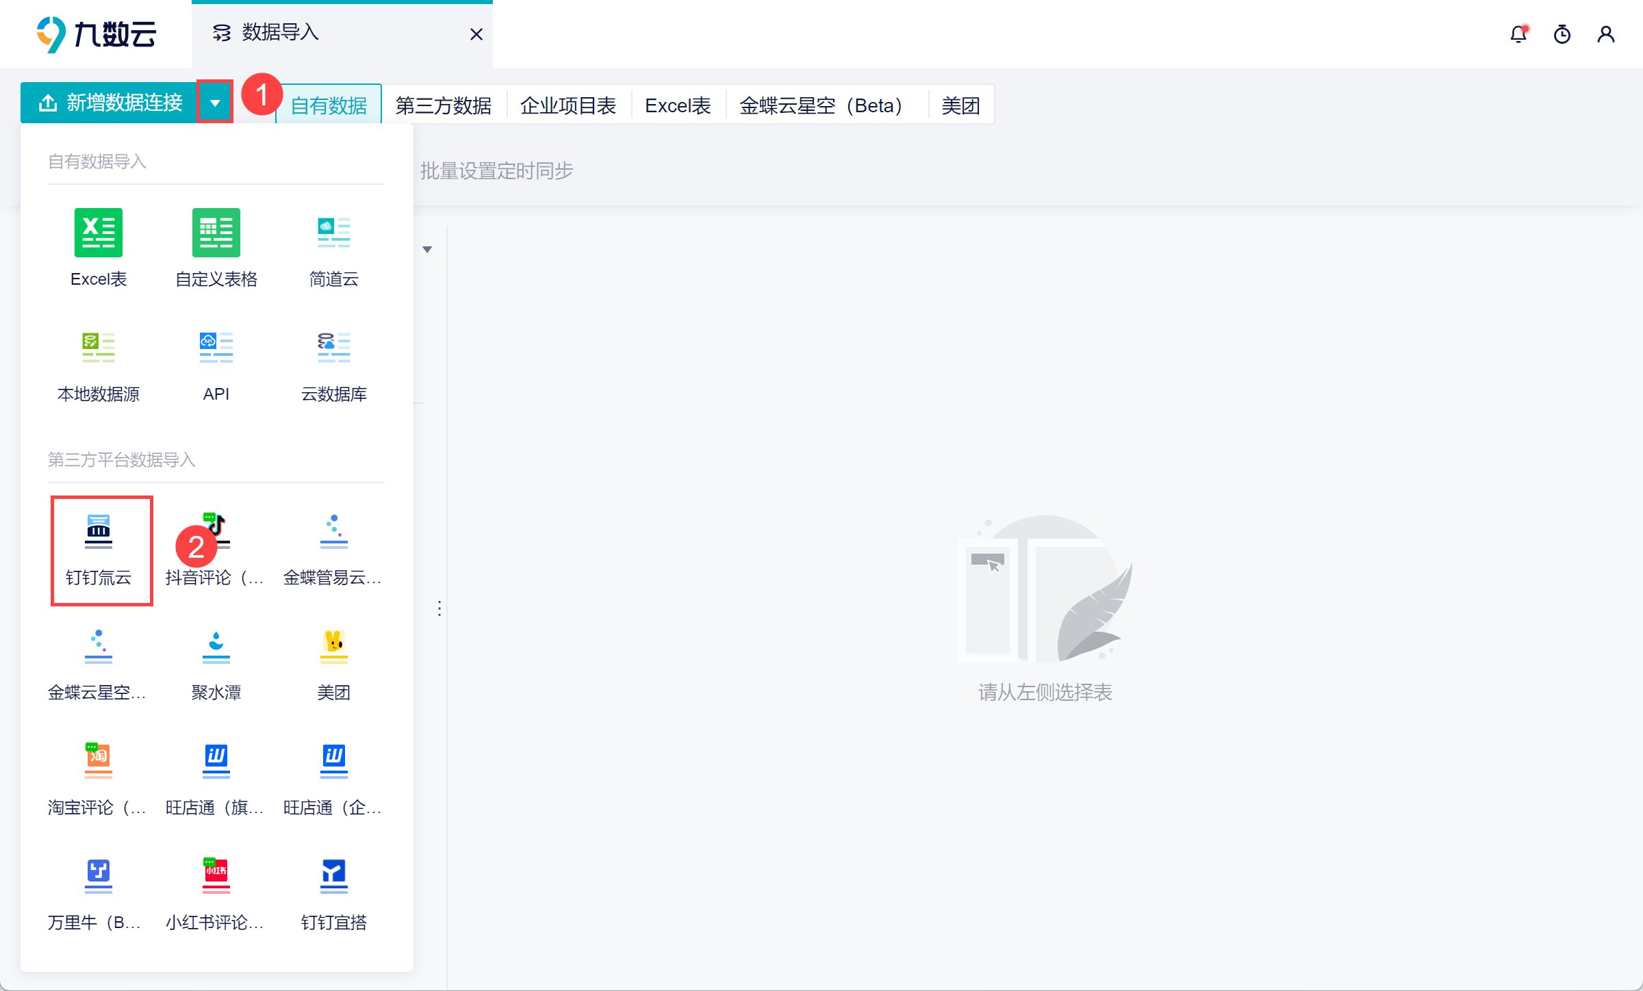Choose the 聚水潭 platform icon

216,647
